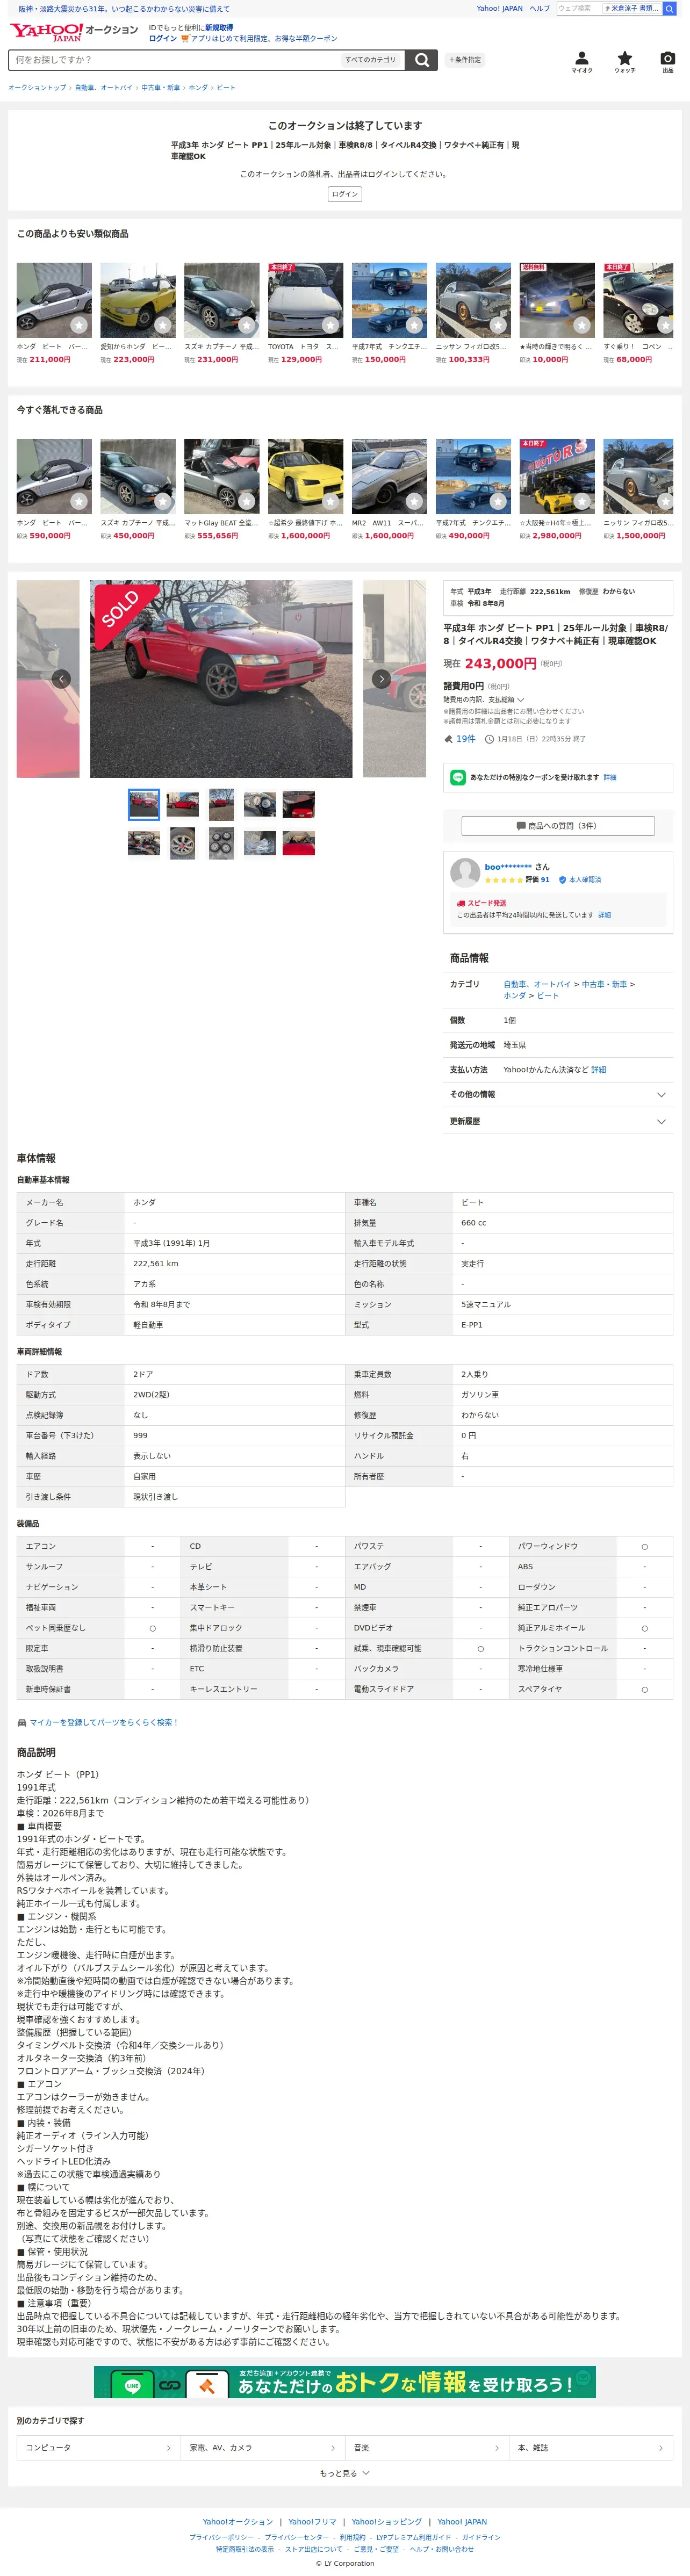
Task: Click the gavel bid count icon beside 19件
Action: [x=448, y=739]
